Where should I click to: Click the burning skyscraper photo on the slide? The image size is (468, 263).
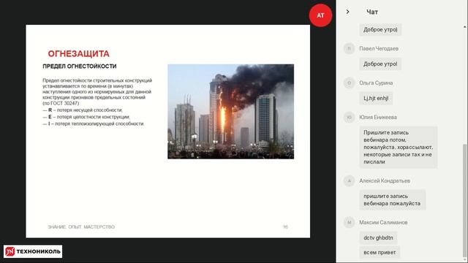[x=231, y=112]
